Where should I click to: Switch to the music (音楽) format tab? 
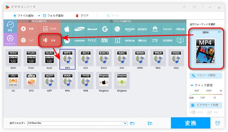[x=50, y=41]
